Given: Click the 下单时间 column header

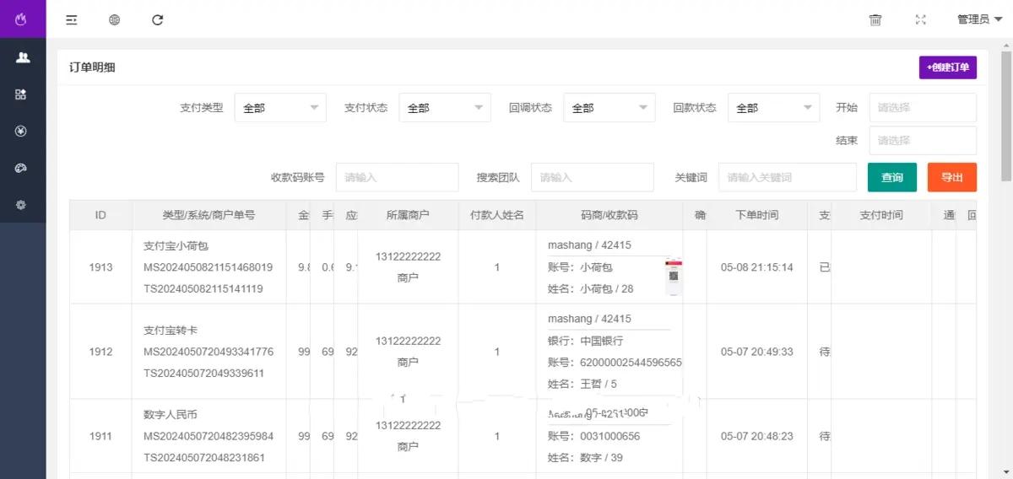Looking at the screenshot, I should (757, 215).
